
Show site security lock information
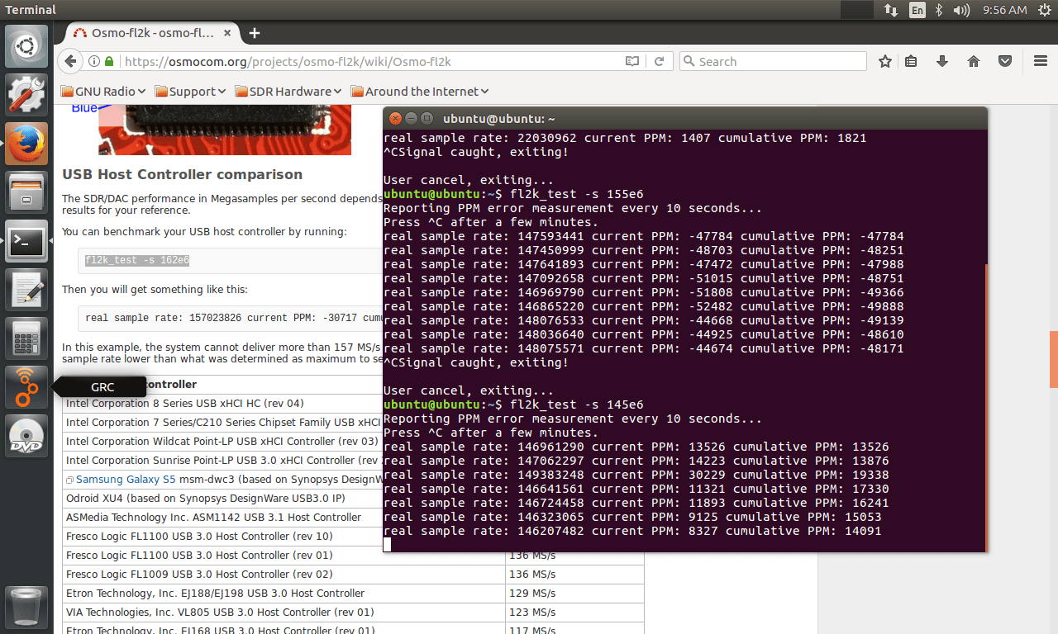point(109,61)
